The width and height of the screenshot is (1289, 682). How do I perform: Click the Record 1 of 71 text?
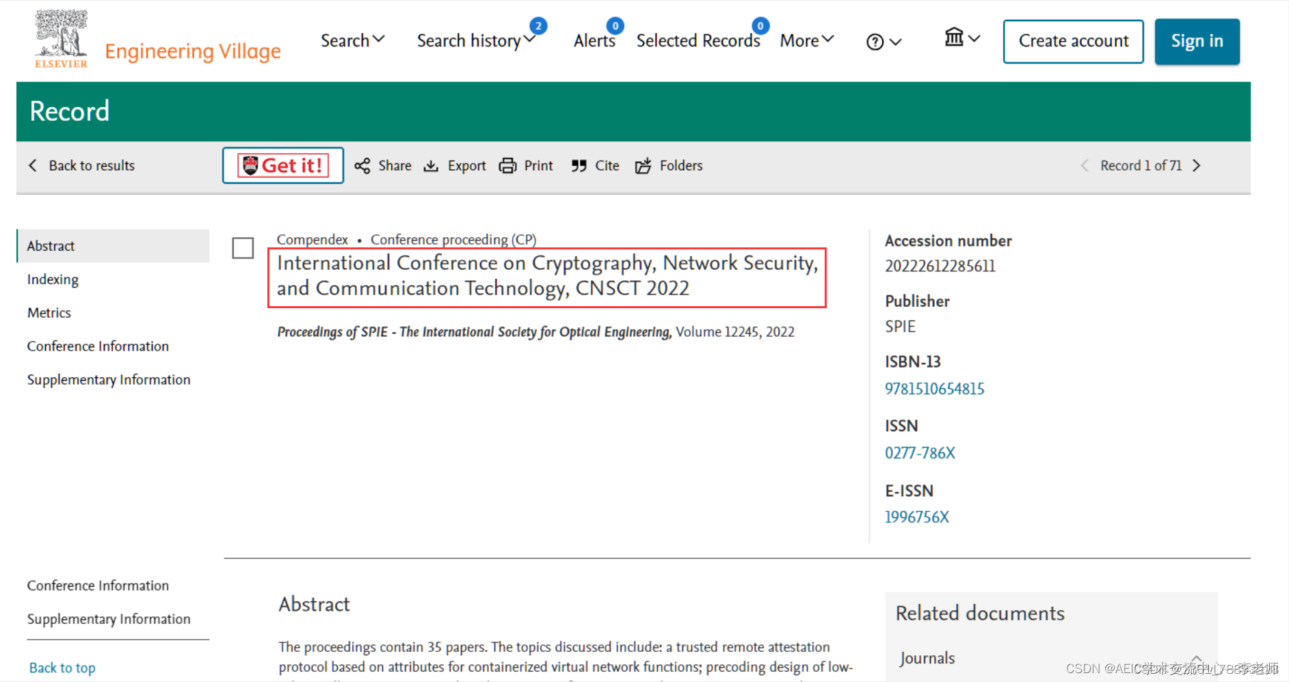coord(1141,165)
